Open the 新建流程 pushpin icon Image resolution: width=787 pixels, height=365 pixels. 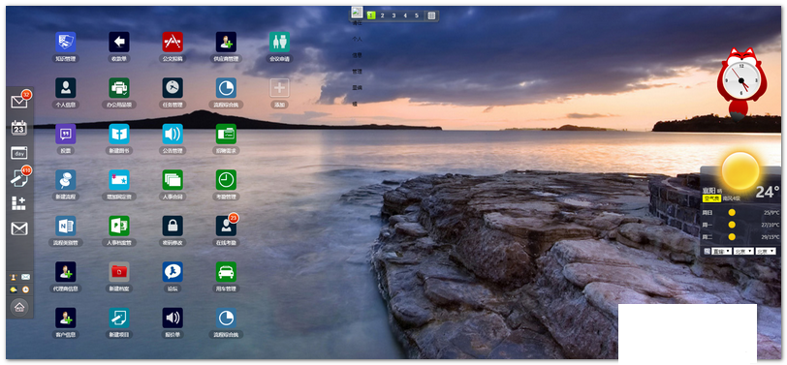66,180
